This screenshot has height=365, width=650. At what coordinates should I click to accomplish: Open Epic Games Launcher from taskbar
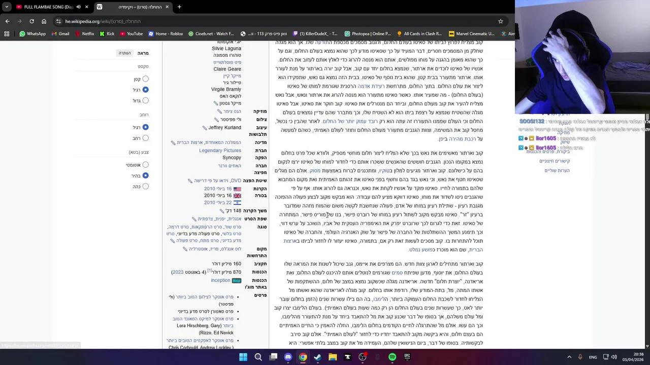(407, 357)
